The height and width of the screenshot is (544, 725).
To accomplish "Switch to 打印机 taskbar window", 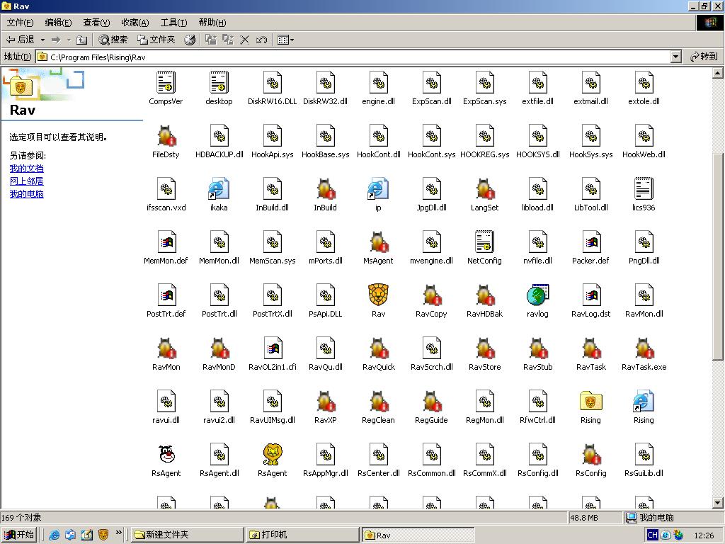I will (301, 535).
